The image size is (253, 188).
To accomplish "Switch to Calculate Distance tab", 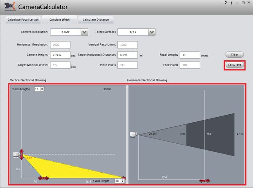I will point(96,20).
